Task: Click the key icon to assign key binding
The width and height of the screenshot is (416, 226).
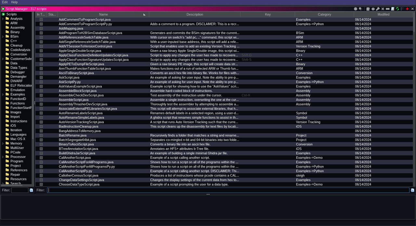Action: tap(378, 9)
